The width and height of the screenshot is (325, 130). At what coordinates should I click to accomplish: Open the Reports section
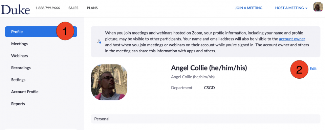coord(18,104)
